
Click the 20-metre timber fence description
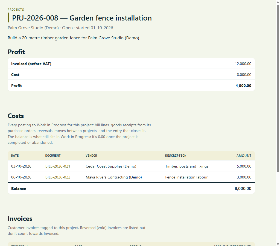coord(74,38)
